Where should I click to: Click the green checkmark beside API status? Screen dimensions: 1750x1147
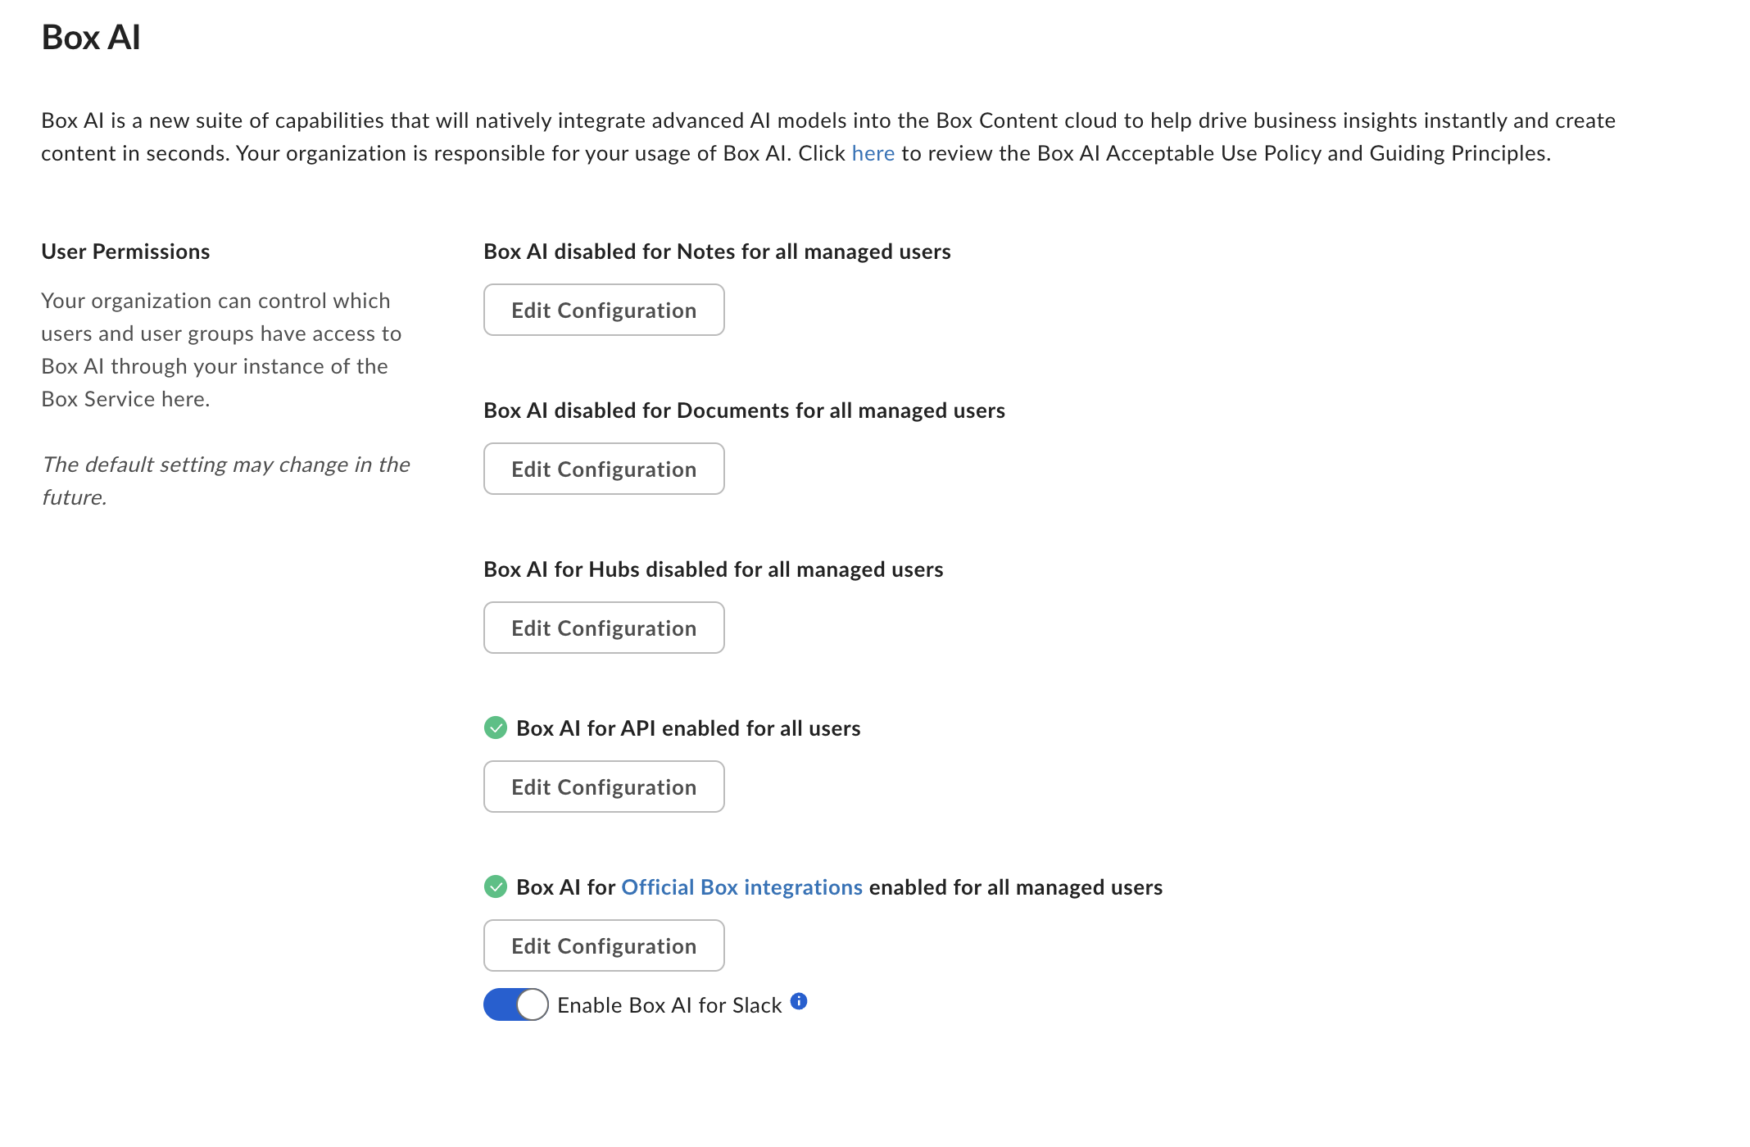coord(496,728)
